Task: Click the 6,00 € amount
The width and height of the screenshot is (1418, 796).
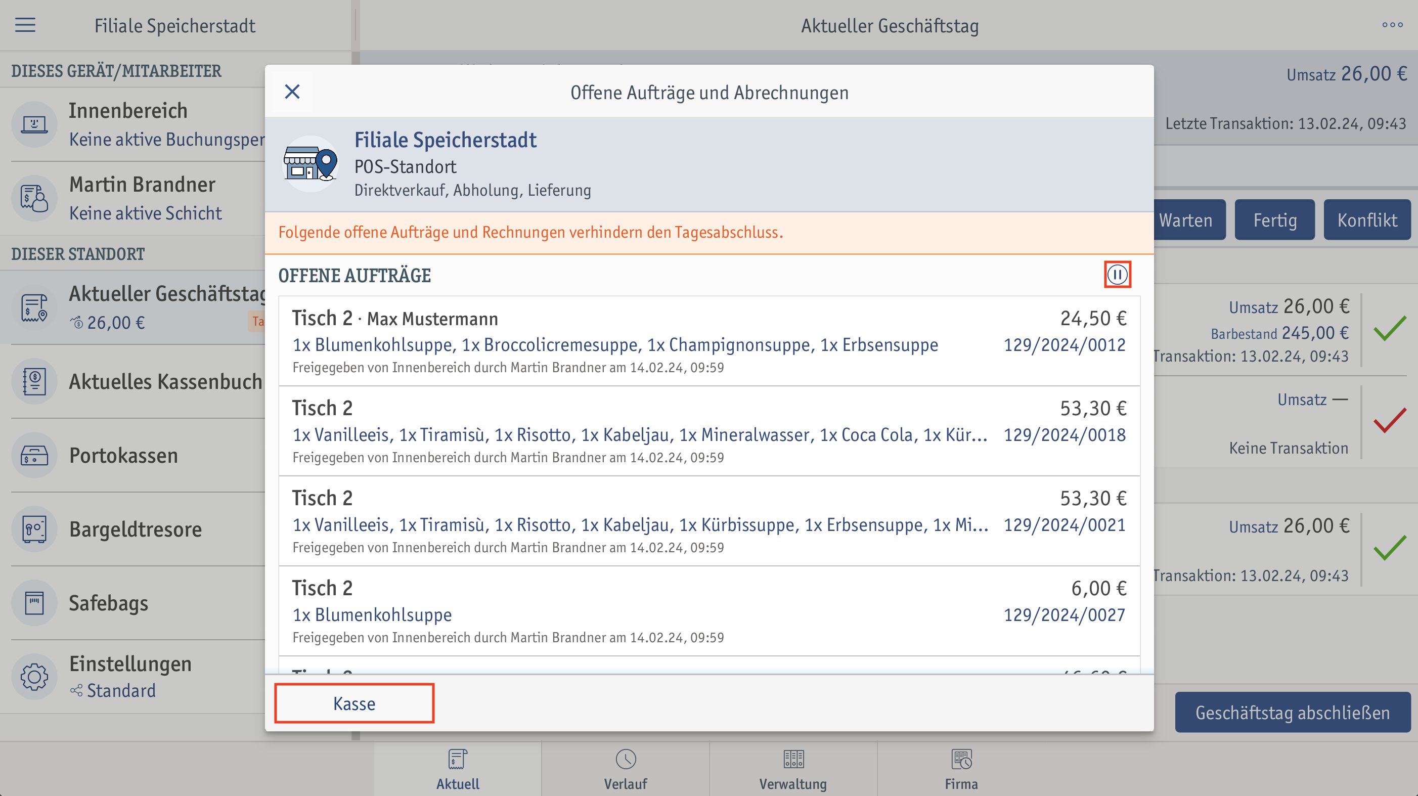Action: (x=1099, y=588)
